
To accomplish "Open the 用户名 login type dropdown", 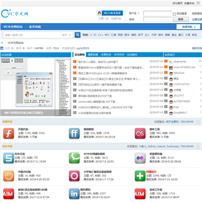I will coord(134,13).
